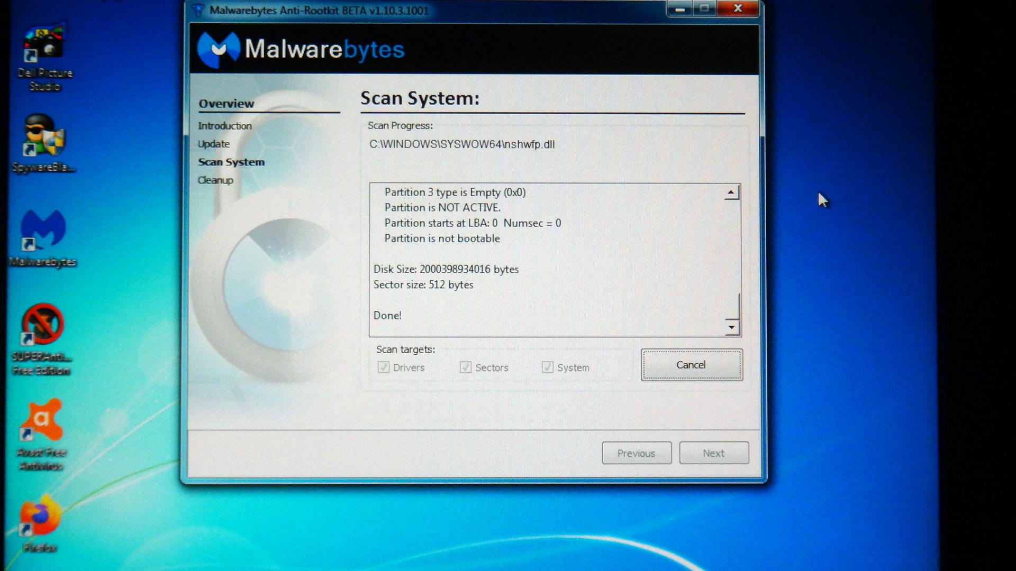The width and height of the screenshot is (1016, 571).
Task: Toggle the Drivers scan target checkbox
Action: [x=384, y=367]
